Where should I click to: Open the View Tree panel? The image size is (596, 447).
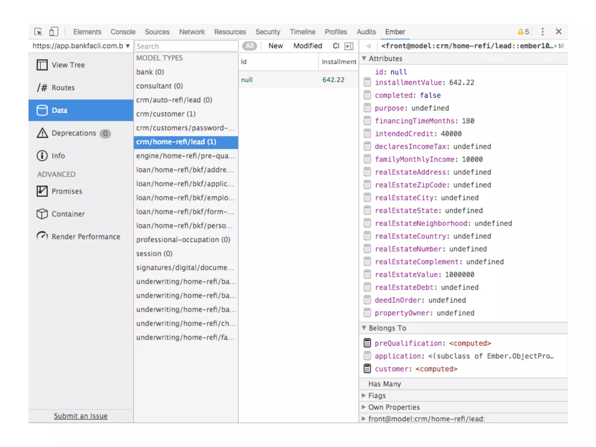(x=68, y=65)
